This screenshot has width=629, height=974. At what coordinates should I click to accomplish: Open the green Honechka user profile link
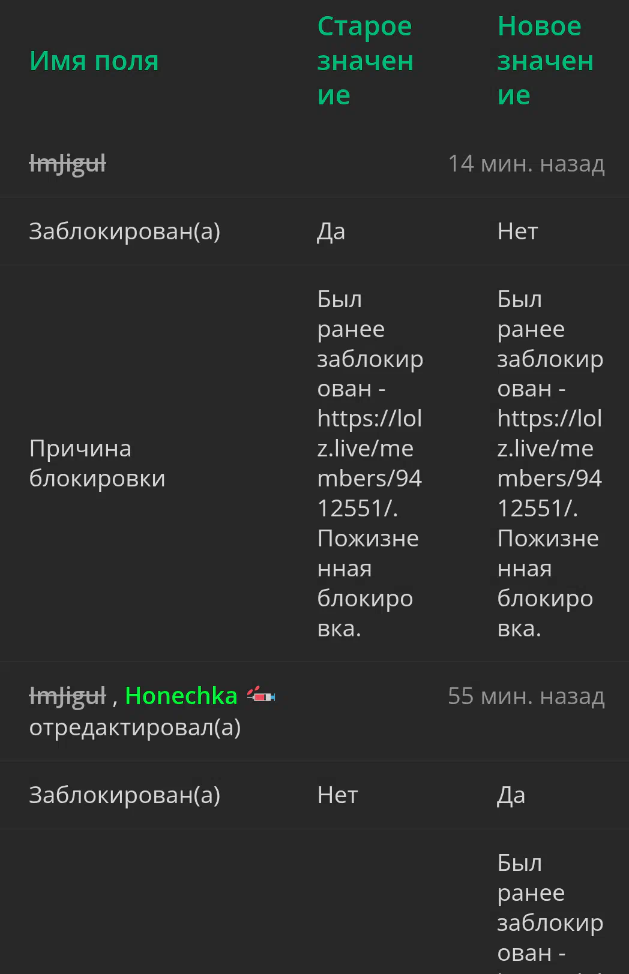(181, 696)
